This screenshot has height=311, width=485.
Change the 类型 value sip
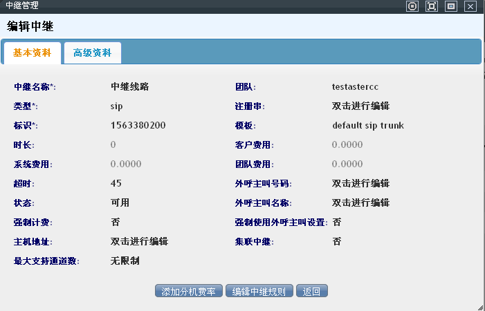(116, 106)
